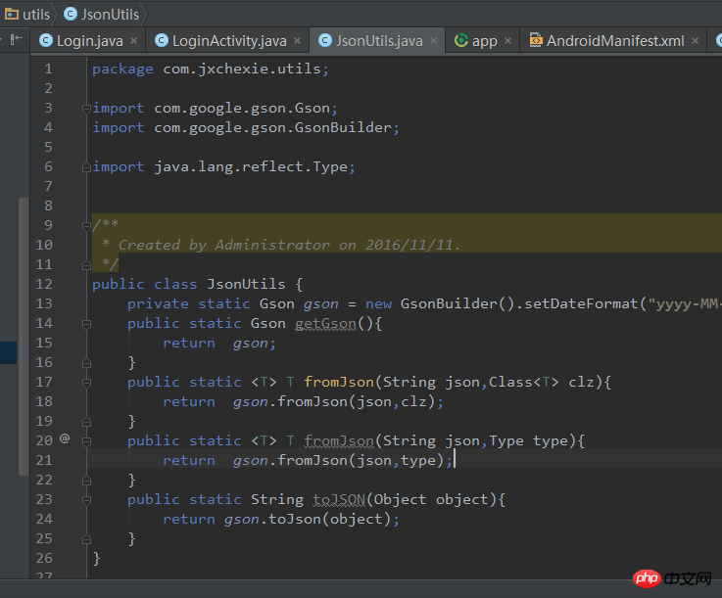Click the @ gutter marker on line 20
The width and height of the screenshot is (722, 598).
click(65, 439)
